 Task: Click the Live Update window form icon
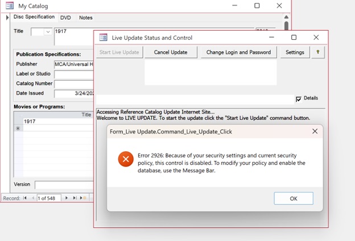[104, 38]
